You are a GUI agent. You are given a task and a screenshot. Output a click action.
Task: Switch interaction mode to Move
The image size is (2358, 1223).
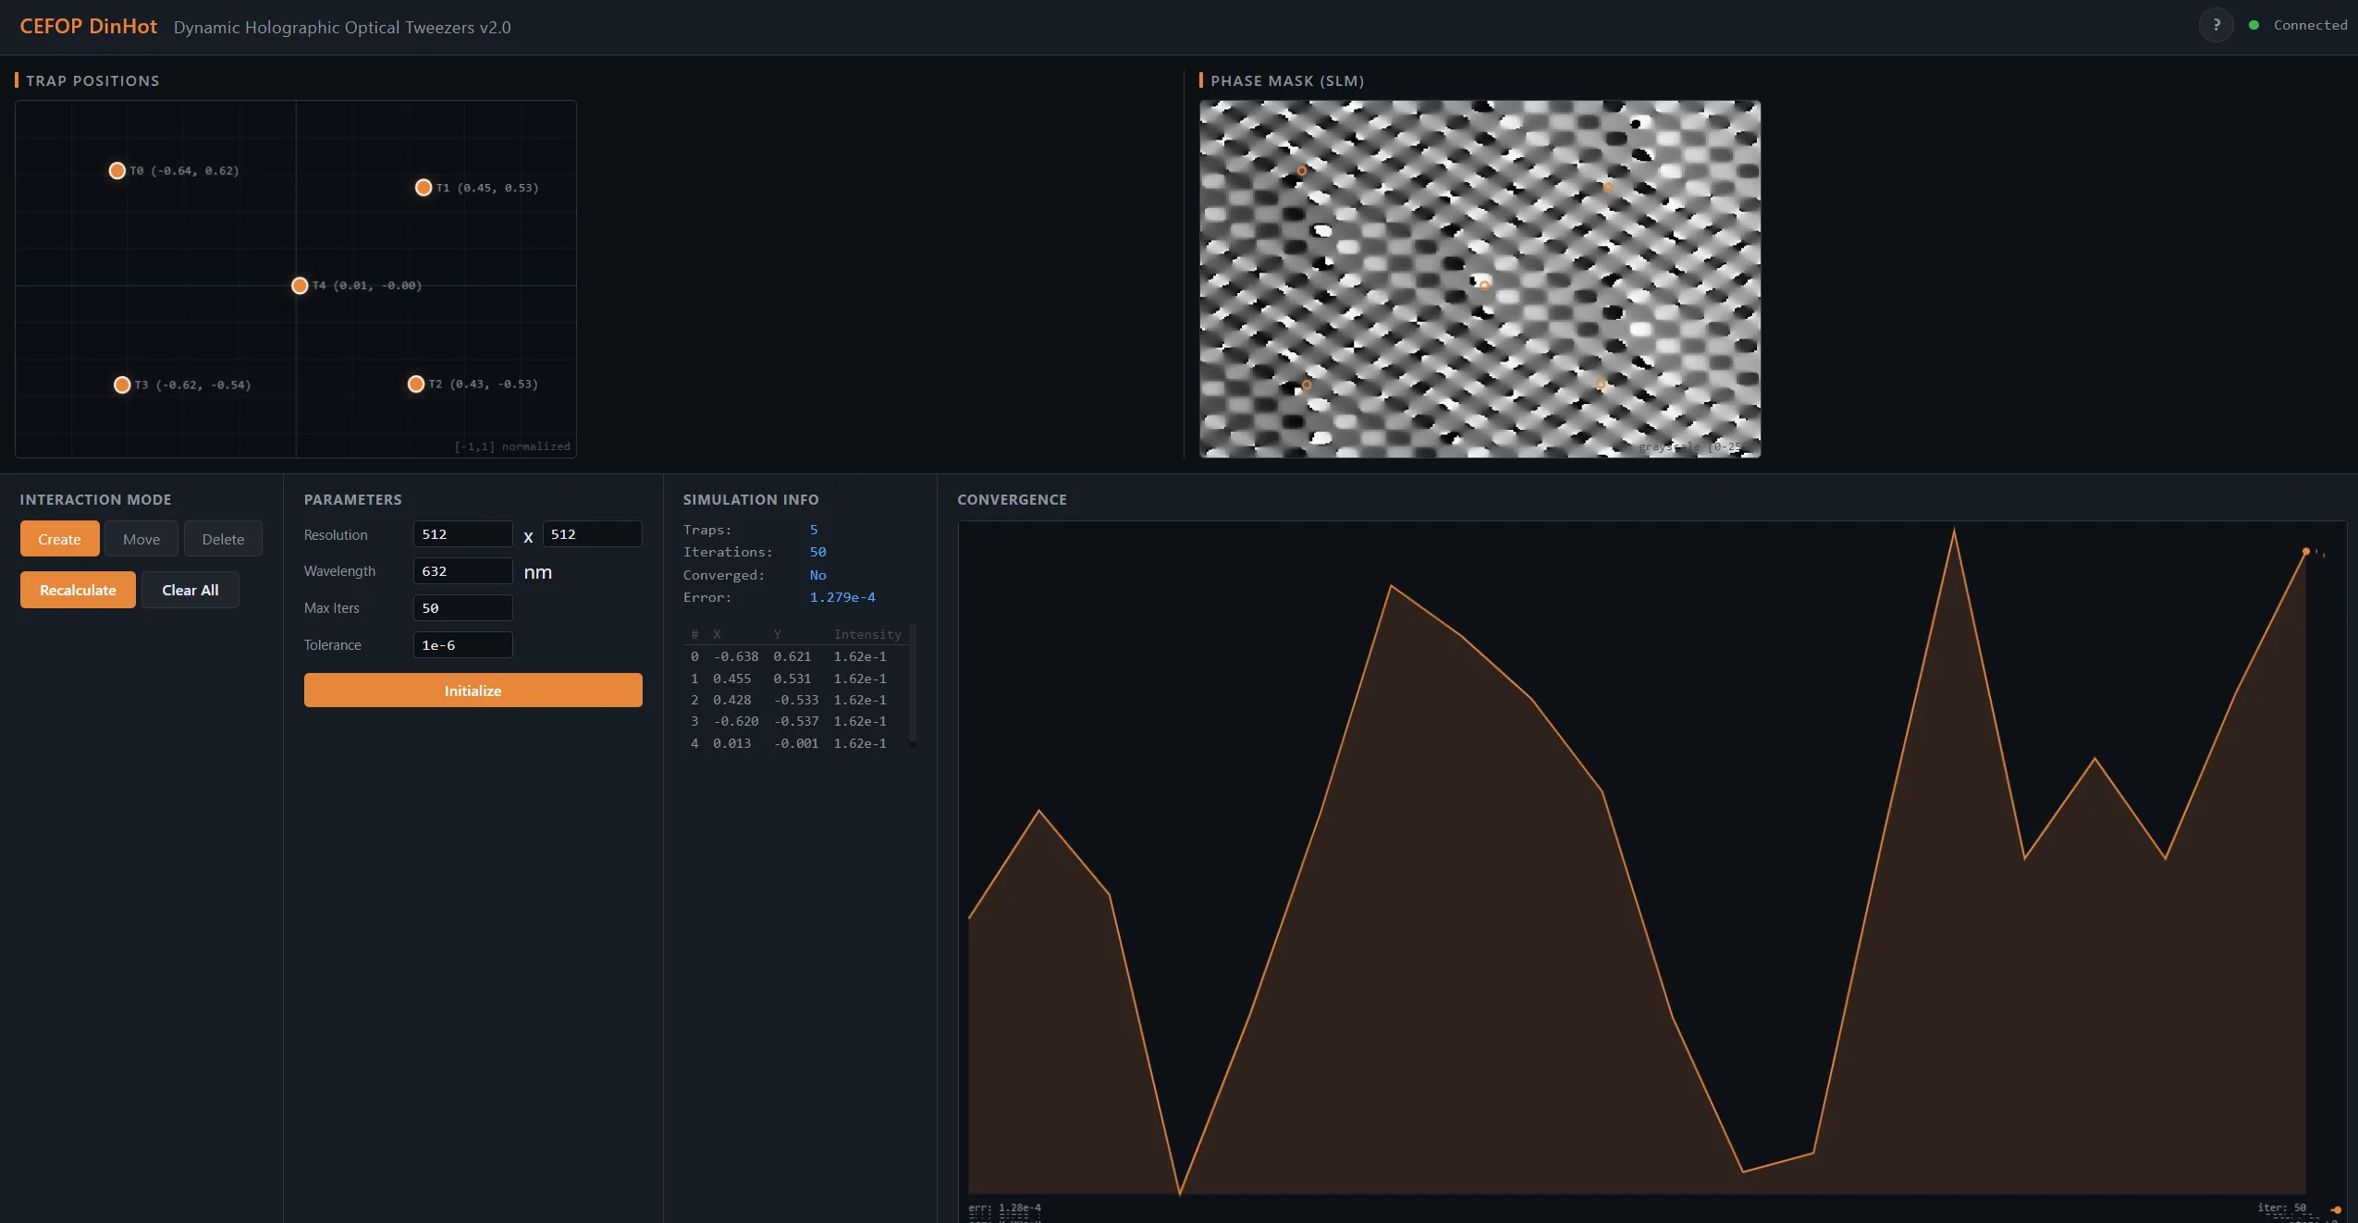pyautogui.click(x=141, y=539)
